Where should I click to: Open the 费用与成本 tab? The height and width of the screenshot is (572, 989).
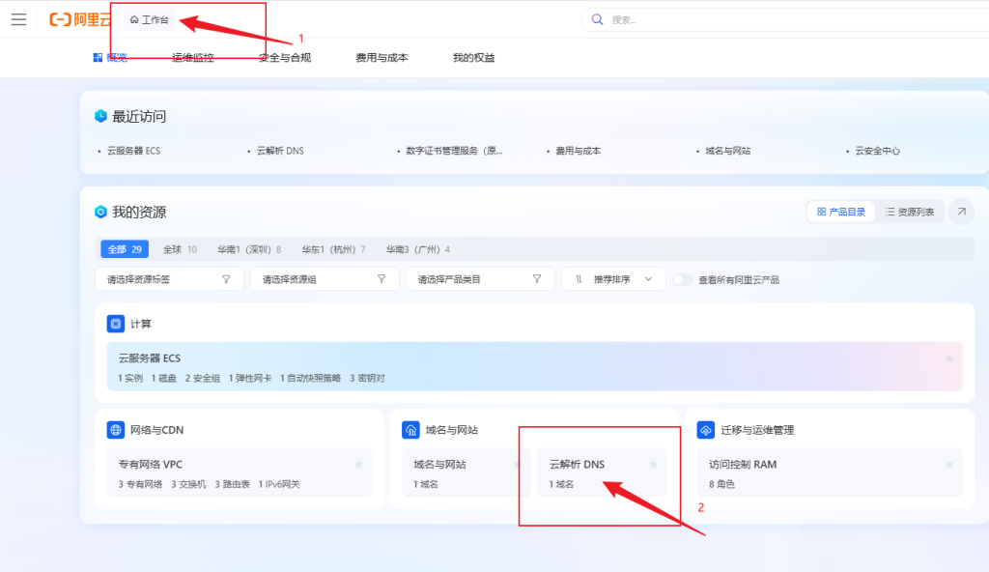(x=381, y=58)
